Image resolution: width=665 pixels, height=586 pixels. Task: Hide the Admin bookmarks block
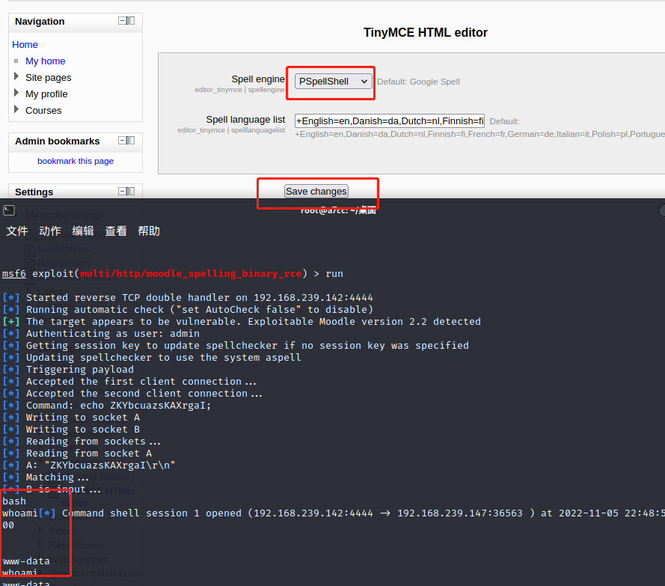[x=122, y=141]
